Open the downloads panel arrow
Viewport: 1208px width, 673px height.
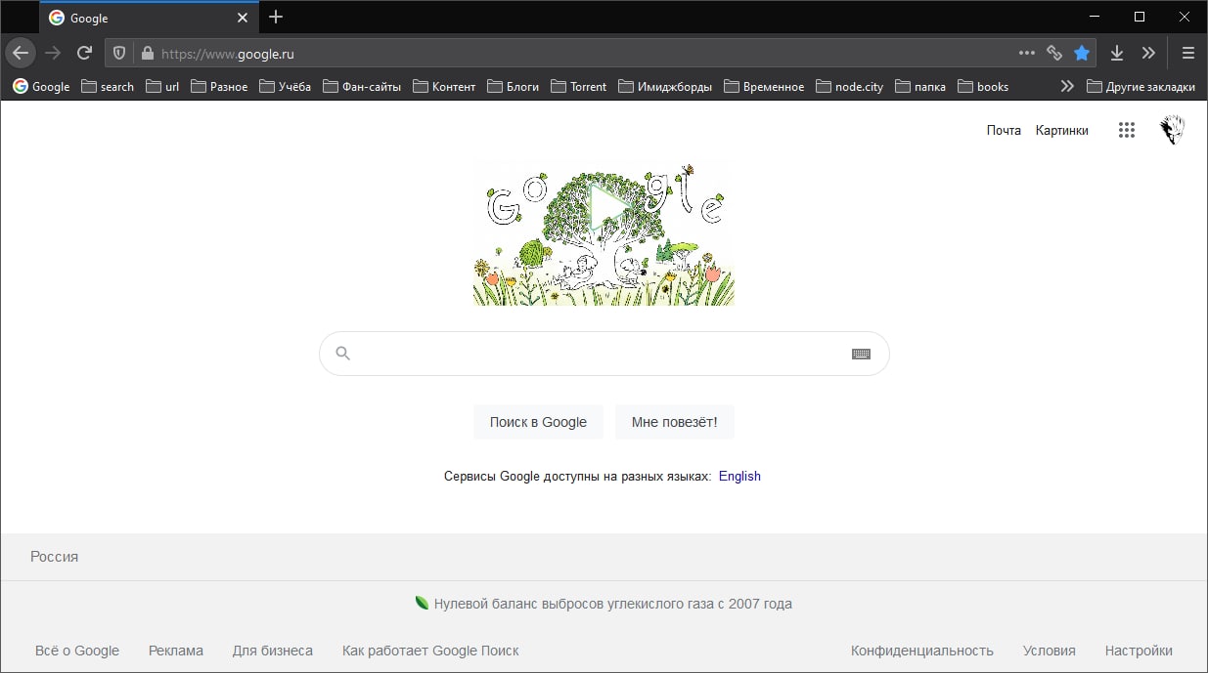1117,53
